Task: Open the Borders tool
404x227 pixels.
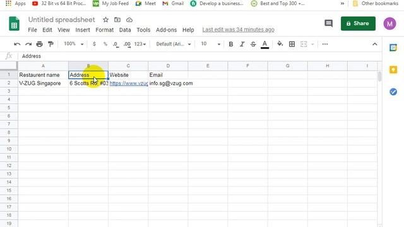Action: (292, 44)
